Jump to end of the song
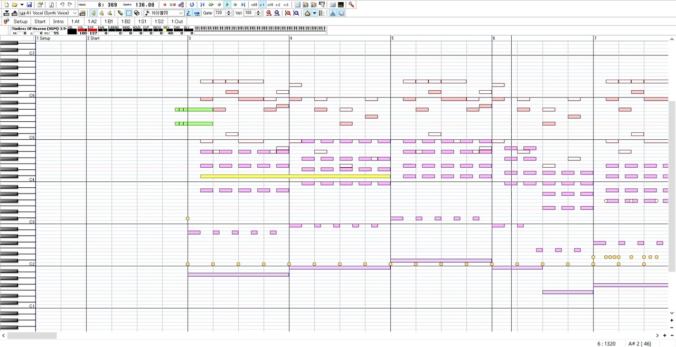676x347 pixels. [243, 5]
